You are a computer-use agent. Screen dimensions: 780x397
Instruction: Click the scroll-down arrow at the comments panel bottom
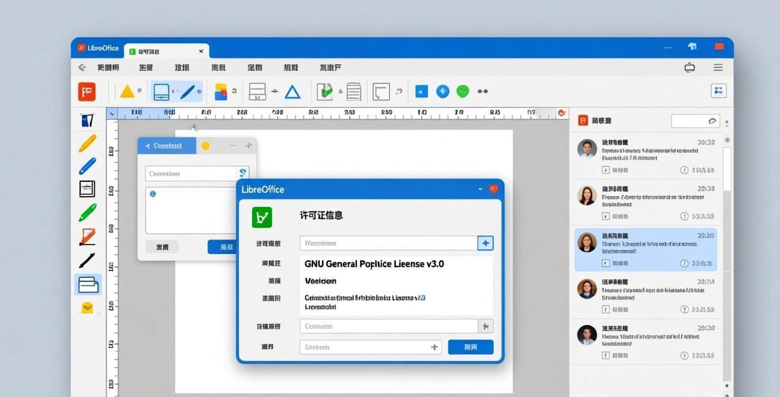[727, 386]
